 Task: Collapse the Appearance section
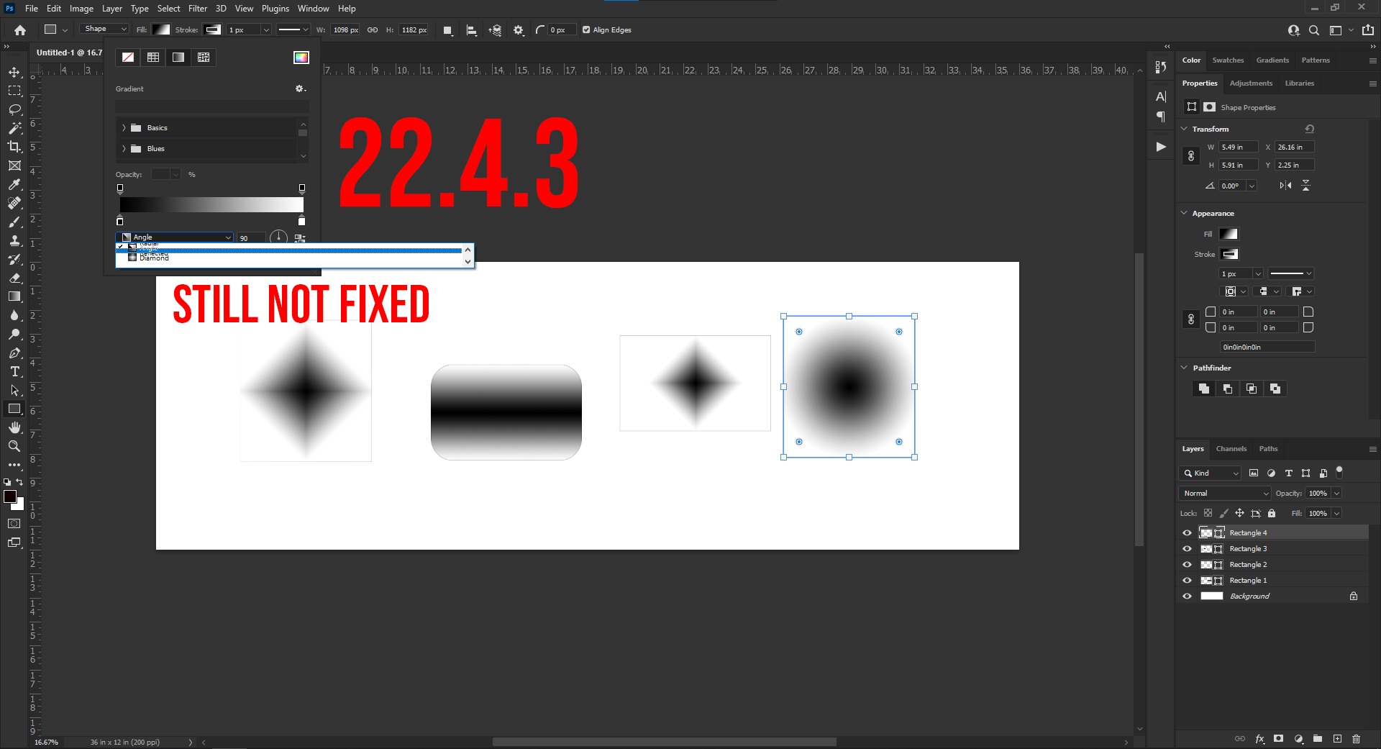point(1185,213)
